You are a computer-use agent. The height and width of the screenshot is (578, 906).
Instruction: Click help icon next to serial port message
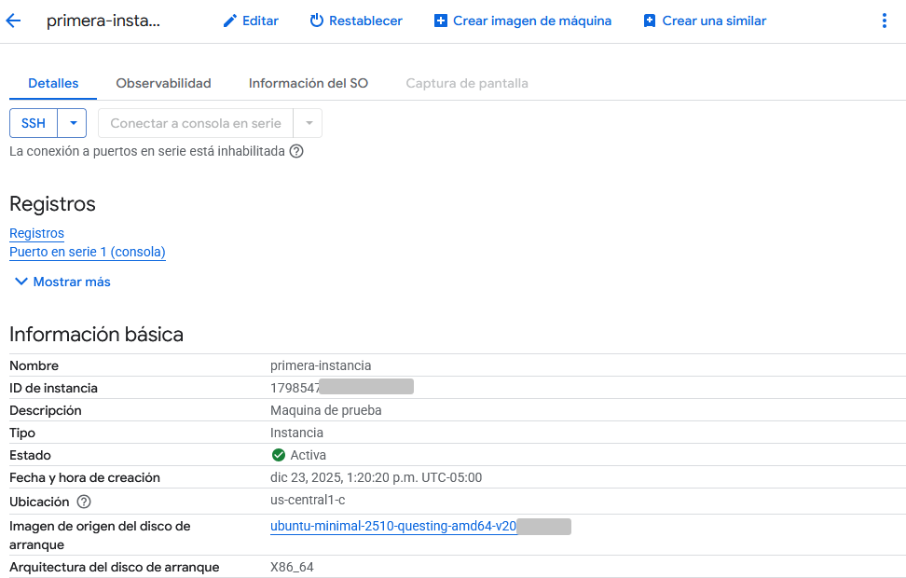[296, 151]
